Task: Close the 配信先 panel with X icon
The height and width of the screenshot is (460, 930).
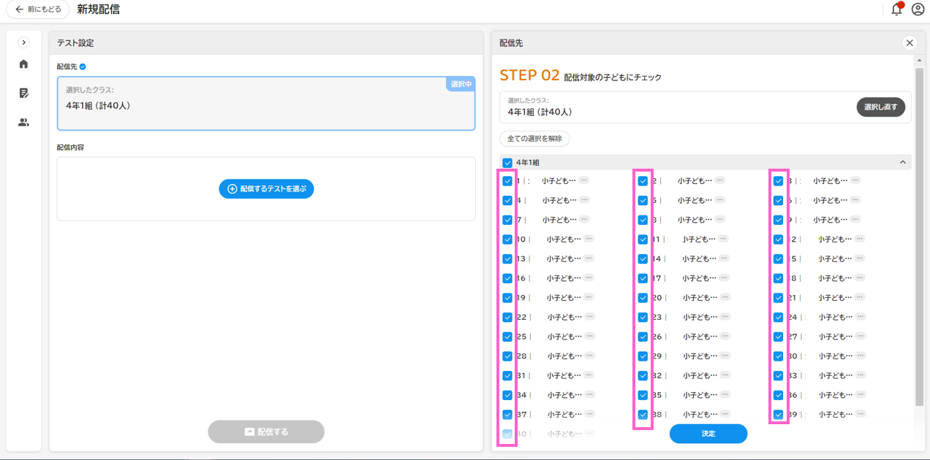Action: click(910, 43)
